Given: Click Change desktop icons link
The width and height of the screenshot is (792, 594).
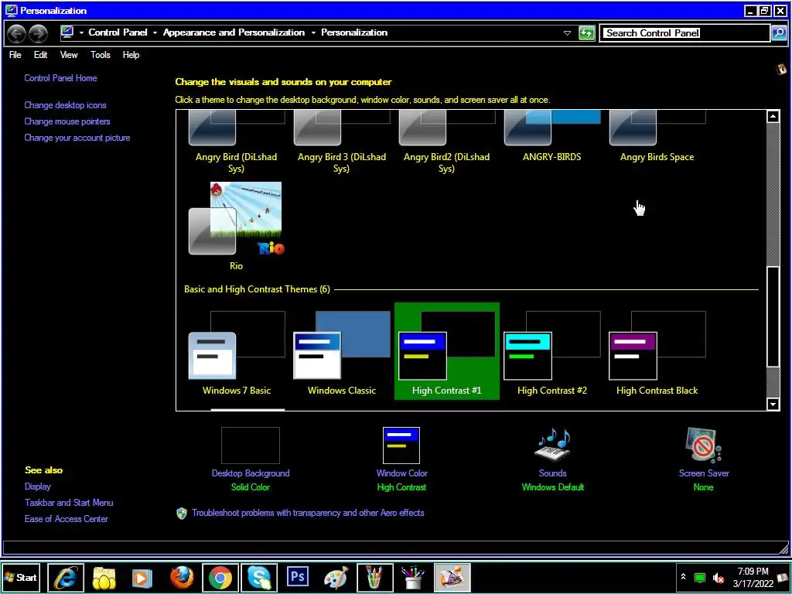Looking at the screenshot, I should [x=65, y=105].
